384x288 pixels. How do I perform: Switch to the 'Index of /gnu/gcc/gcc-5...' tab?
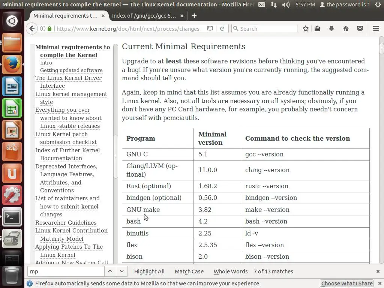147,16
